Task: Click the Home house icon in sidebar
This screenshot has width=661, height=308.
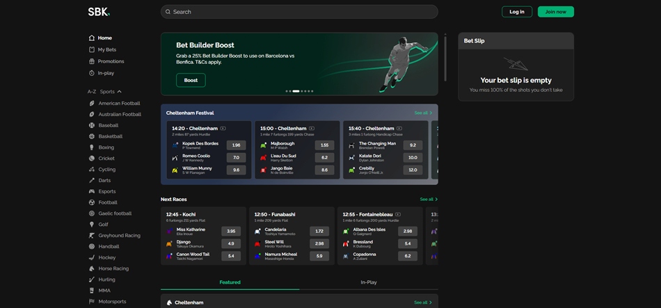Action: click(91, 38)
